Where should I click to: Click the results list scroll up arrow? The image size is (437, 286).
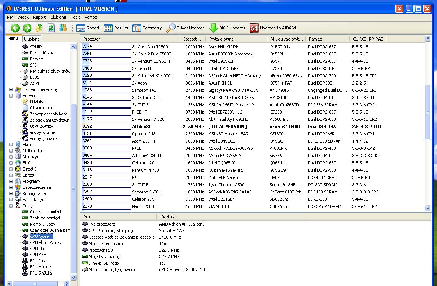point(428,39)
